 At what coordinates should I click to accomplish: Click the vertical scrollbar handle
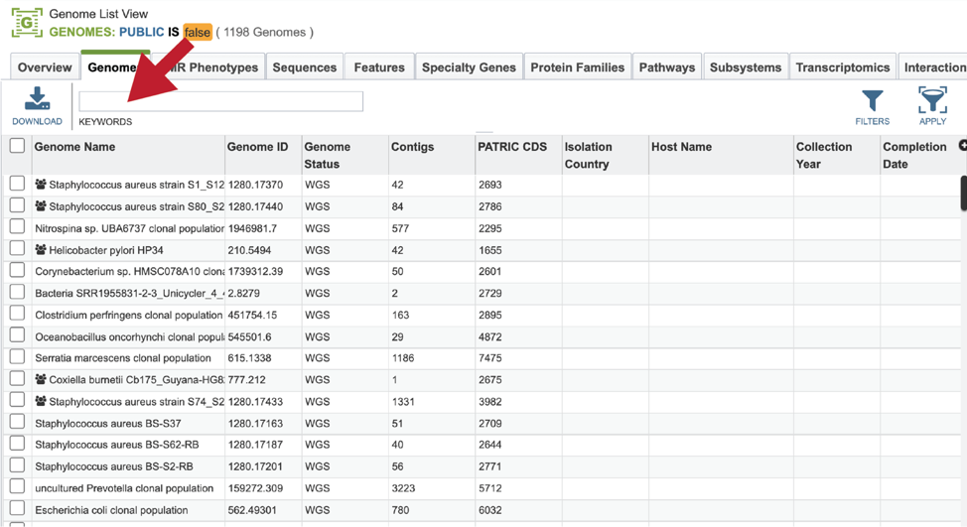pyautogui.click(x=963, y=193)
